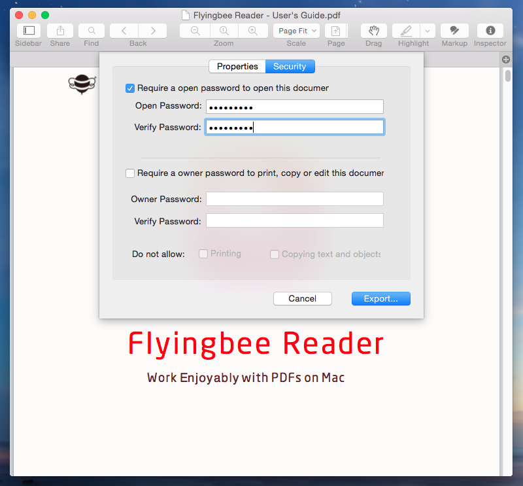Open Find with the magnifier icon
523x486 pixels.
pos(92,31)
